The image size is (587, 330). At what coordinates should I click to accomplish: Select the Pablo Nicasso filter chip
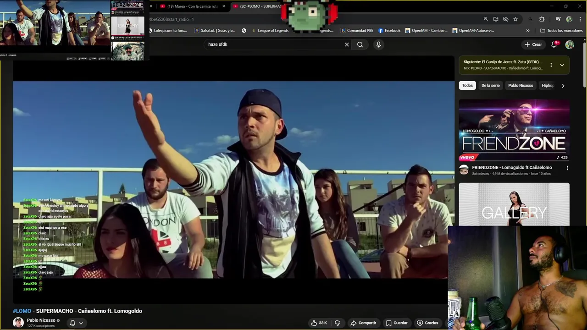(521, 85)
